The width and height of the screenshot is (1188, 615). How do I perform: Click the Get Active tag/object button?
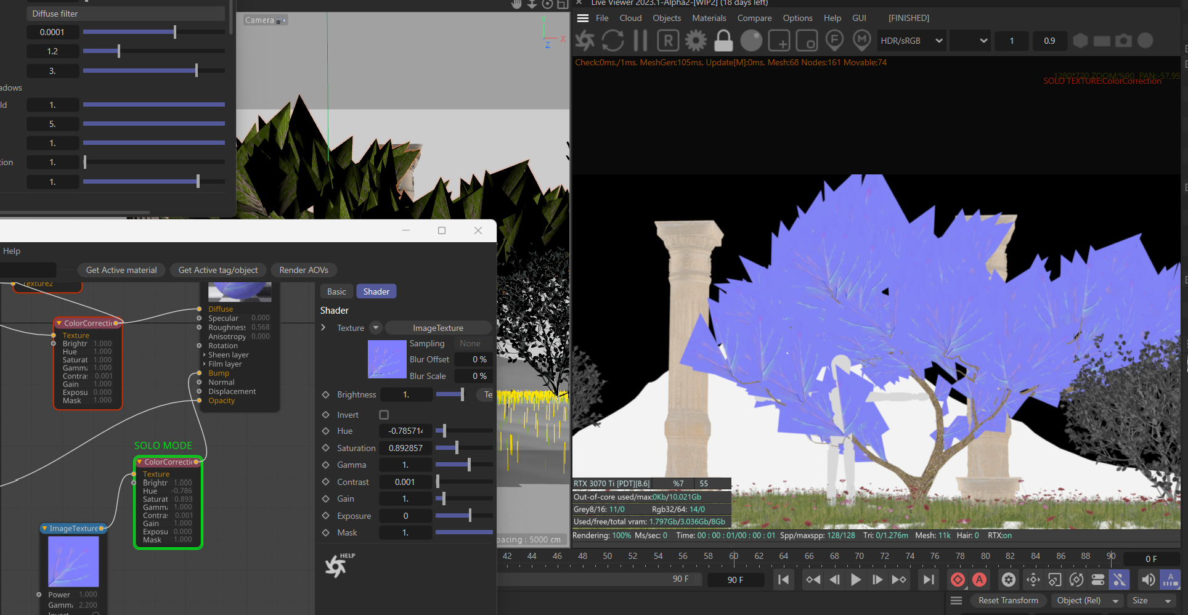[218, 270]
